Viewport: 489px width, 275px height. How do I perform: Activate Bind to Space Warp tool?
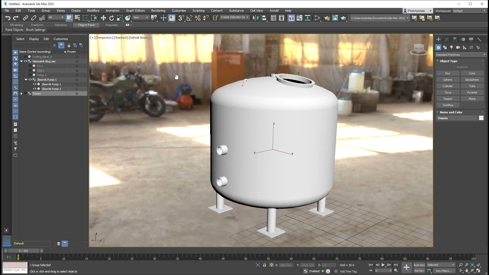42,18
